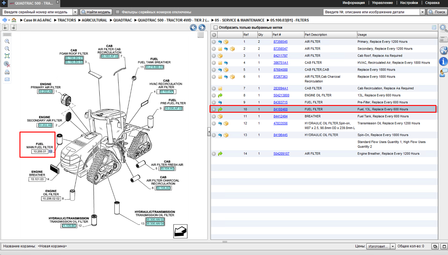Click the part number search input field
448x255 pixels.
point(372,12)
